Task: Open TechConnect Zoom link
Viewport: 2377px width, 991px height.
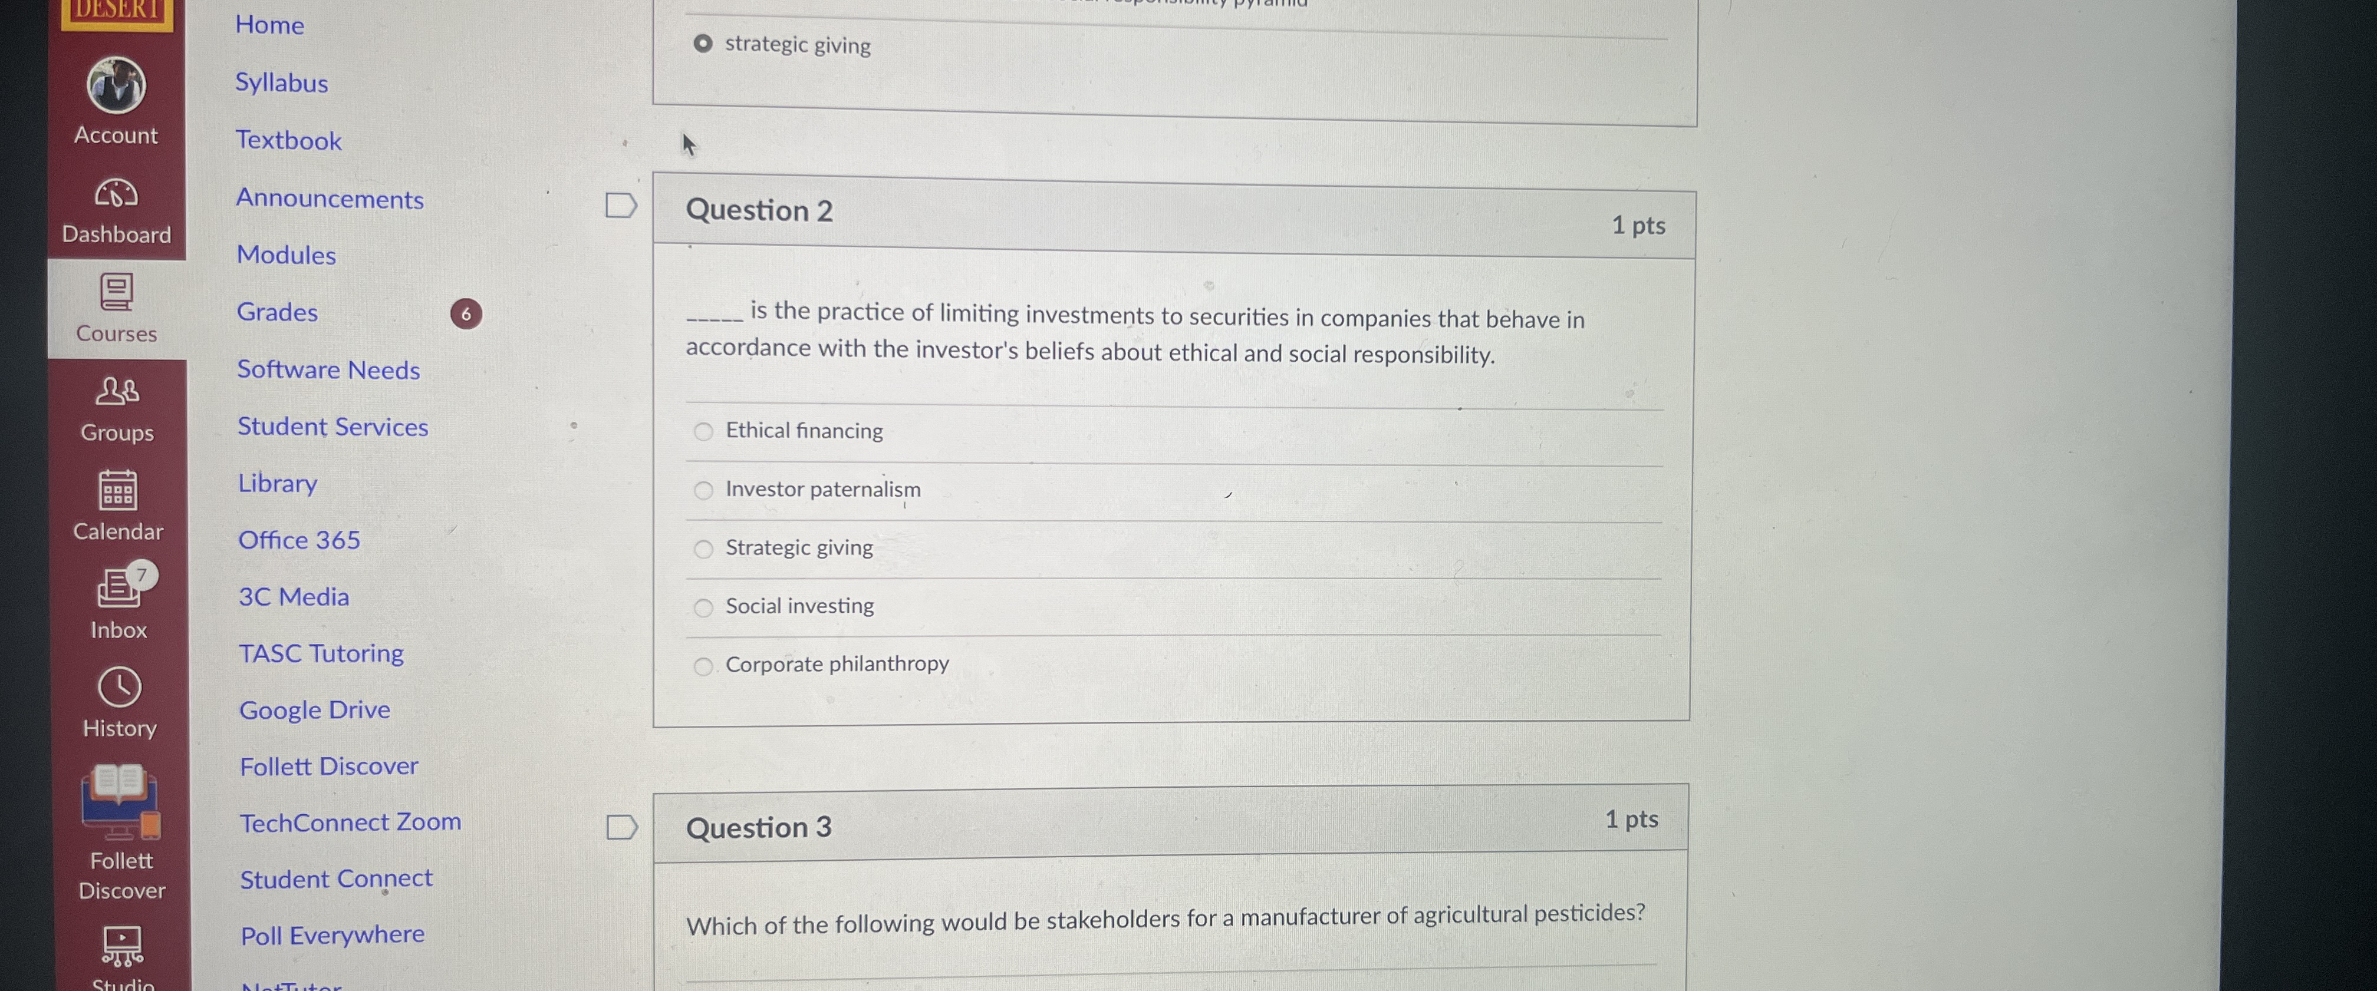Action: click(350, 821)
